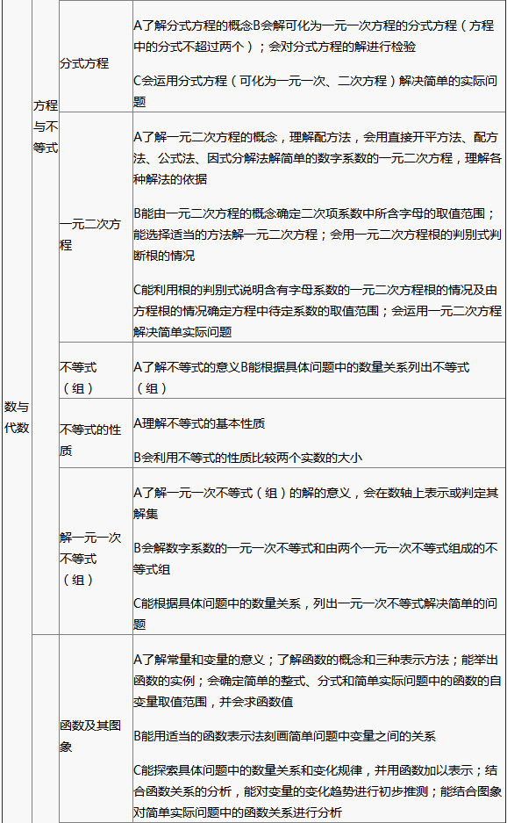
Task: Click the paragraph C能利用根的判别式说明
Action: [x=318, y=311]
